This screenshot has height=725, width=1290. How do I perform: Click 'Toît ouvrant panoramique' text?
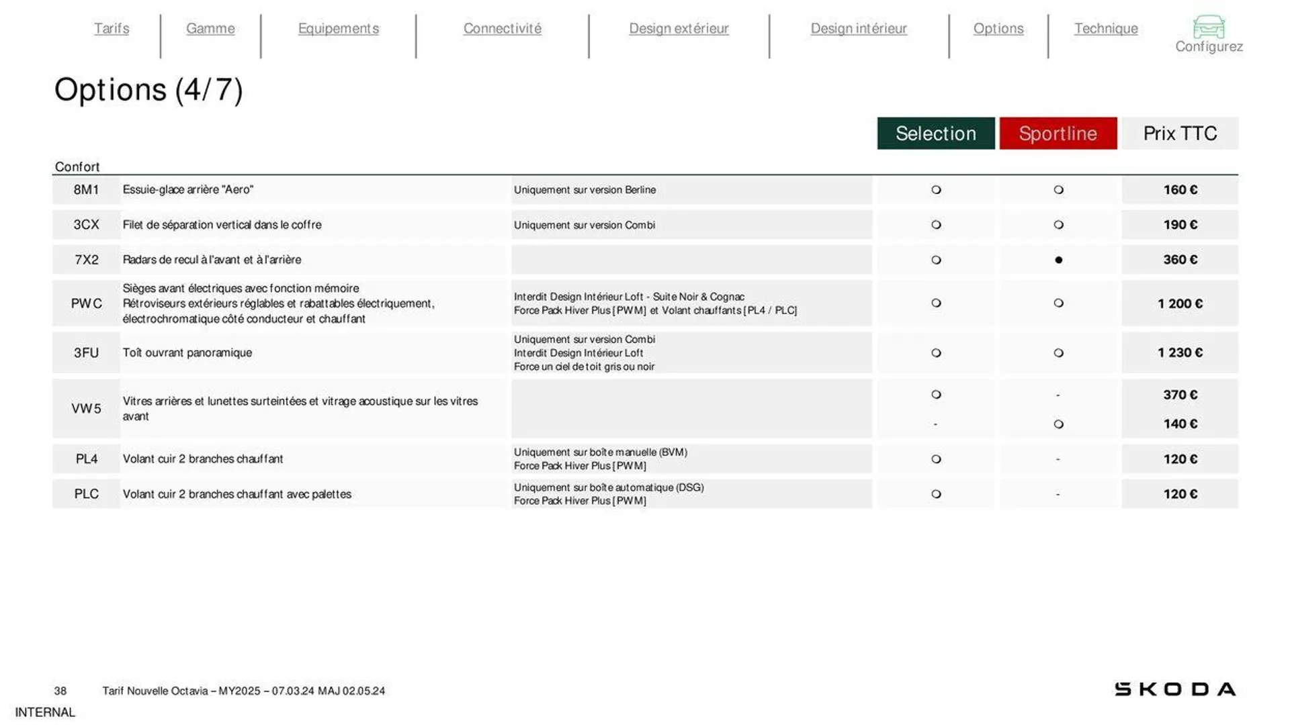pyautogui.click(x=187, y=352)
